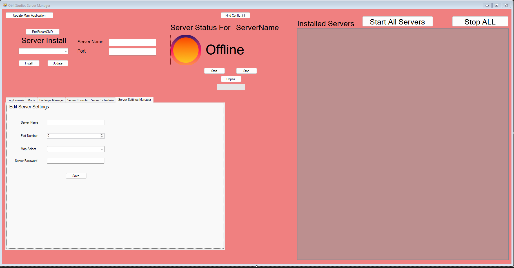Click Update Main Application button
This screenshot has height=268, width=514.
tap(29, 15)
